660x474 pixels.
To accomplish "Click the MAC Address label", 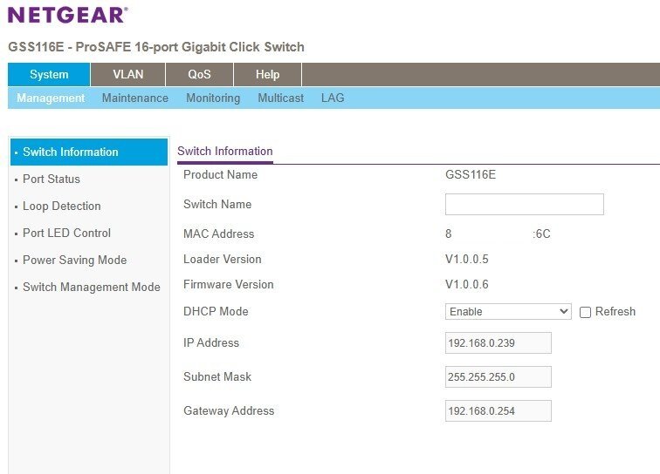I will [219, 234].
